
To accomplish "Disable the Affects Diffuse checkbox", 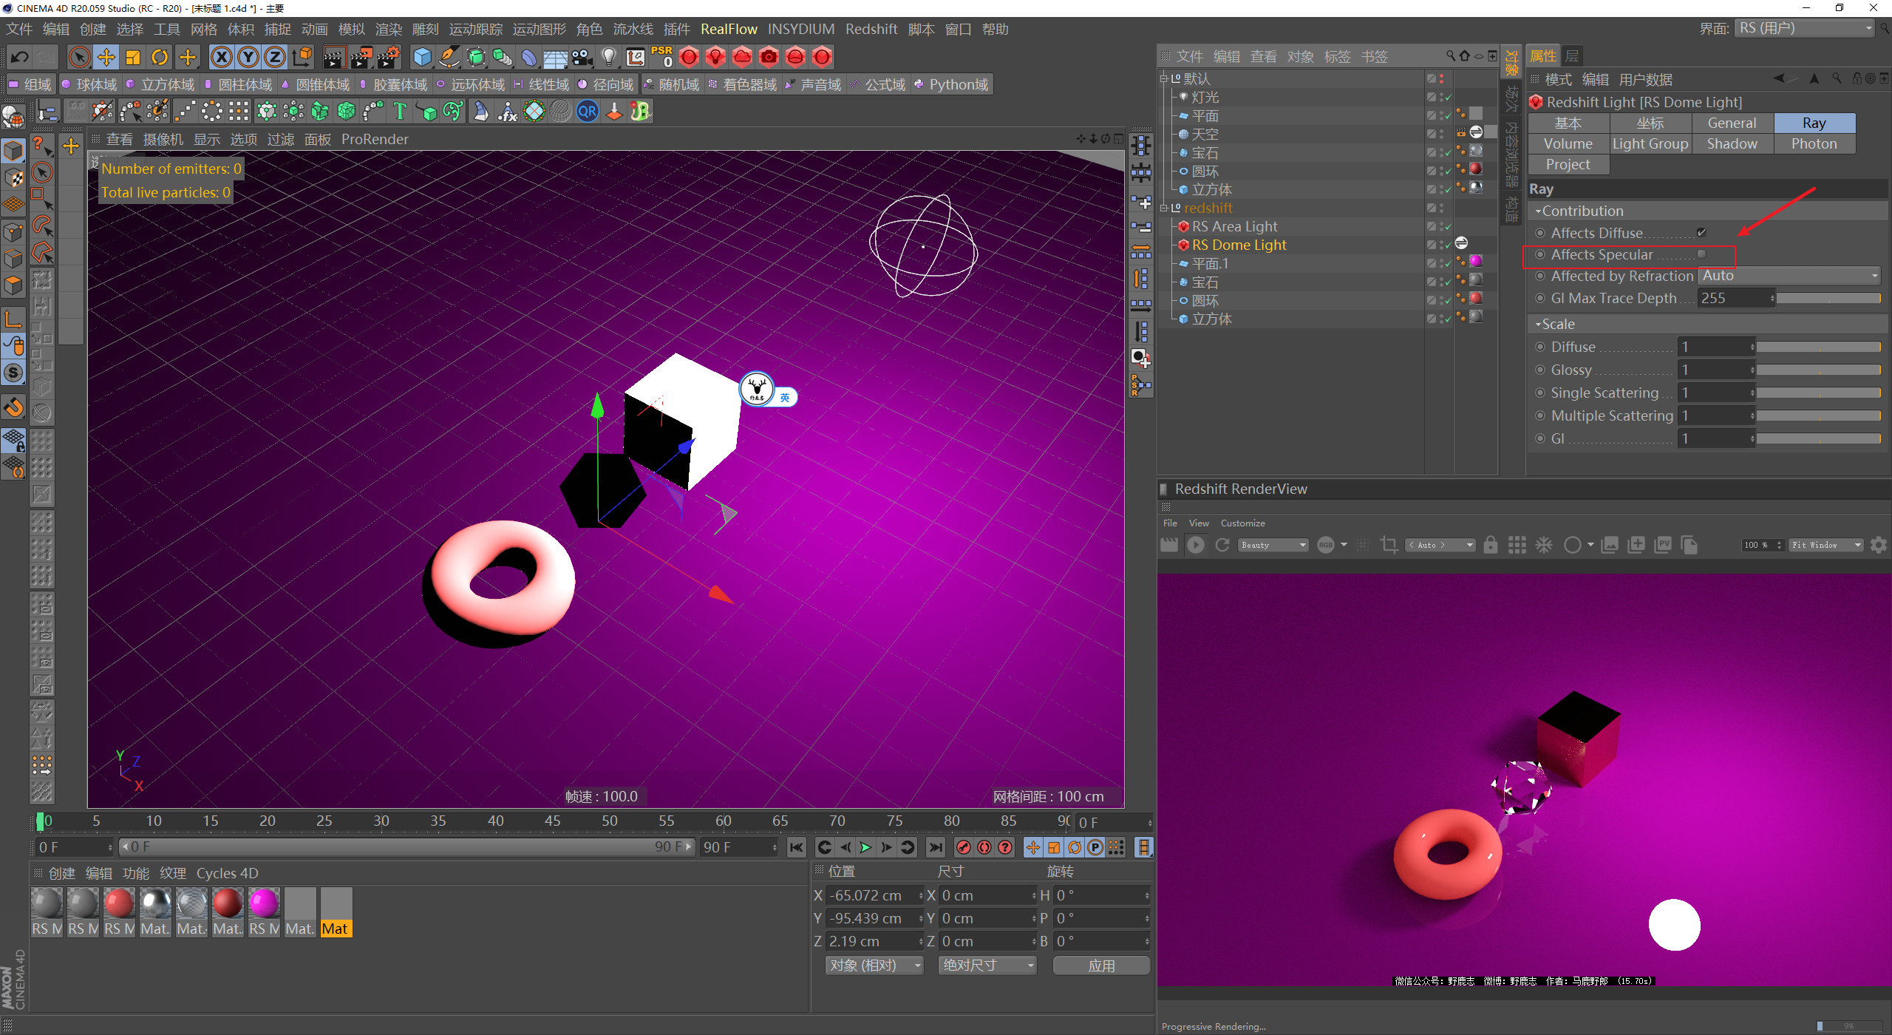I will (x=1701, y=233).
